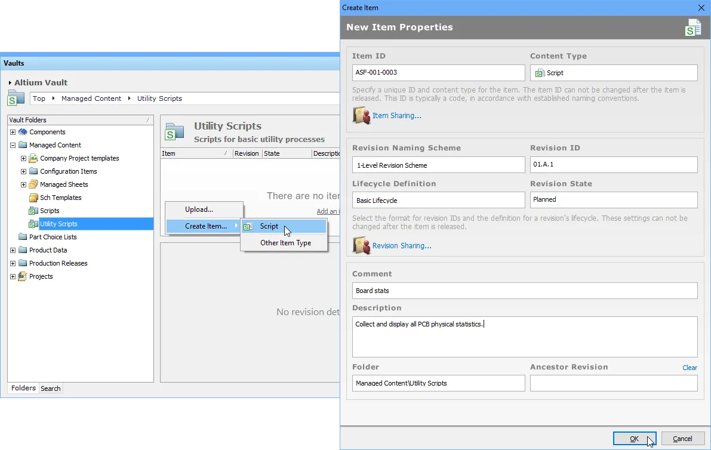711x450 pixels.
Task: Click Managed Content in the breadcrumb path
Action: coord(91,98)
